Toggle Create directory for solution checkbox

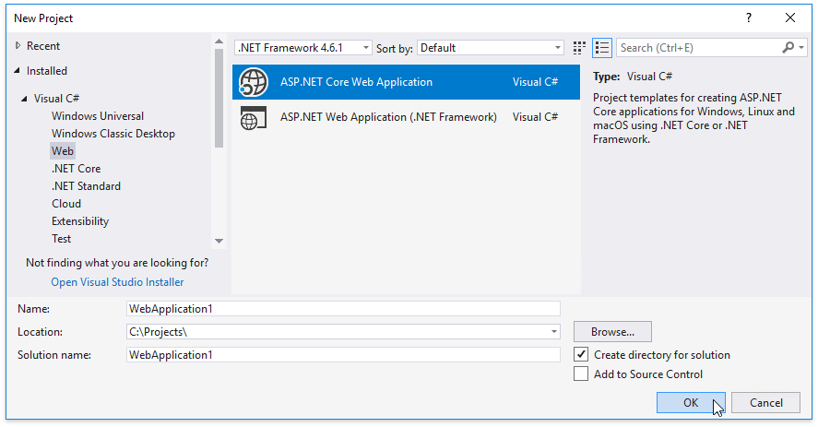point(581,355)
